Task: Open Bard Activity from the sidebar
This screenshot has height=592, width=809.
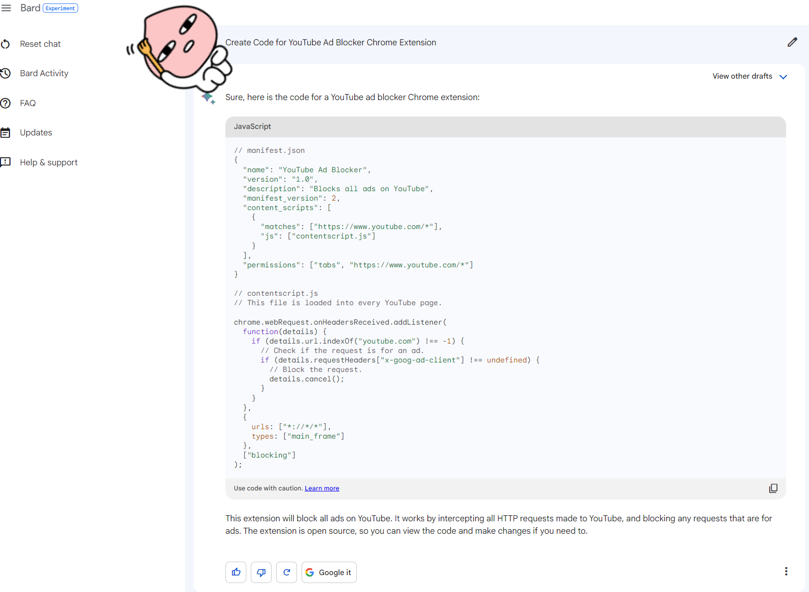Action: (x=44, y=73)
